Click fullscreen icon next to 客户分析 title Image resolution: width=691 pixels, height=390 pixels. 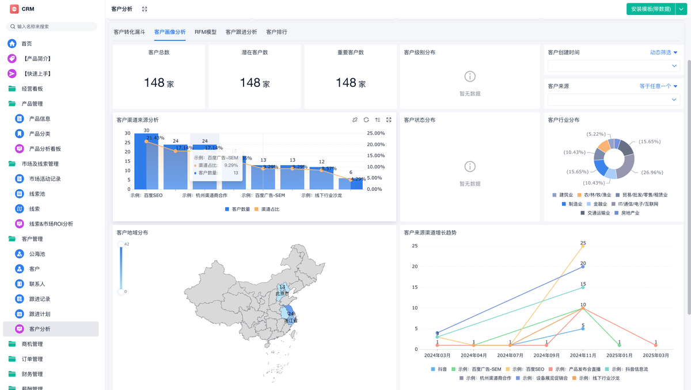[145, 9]
